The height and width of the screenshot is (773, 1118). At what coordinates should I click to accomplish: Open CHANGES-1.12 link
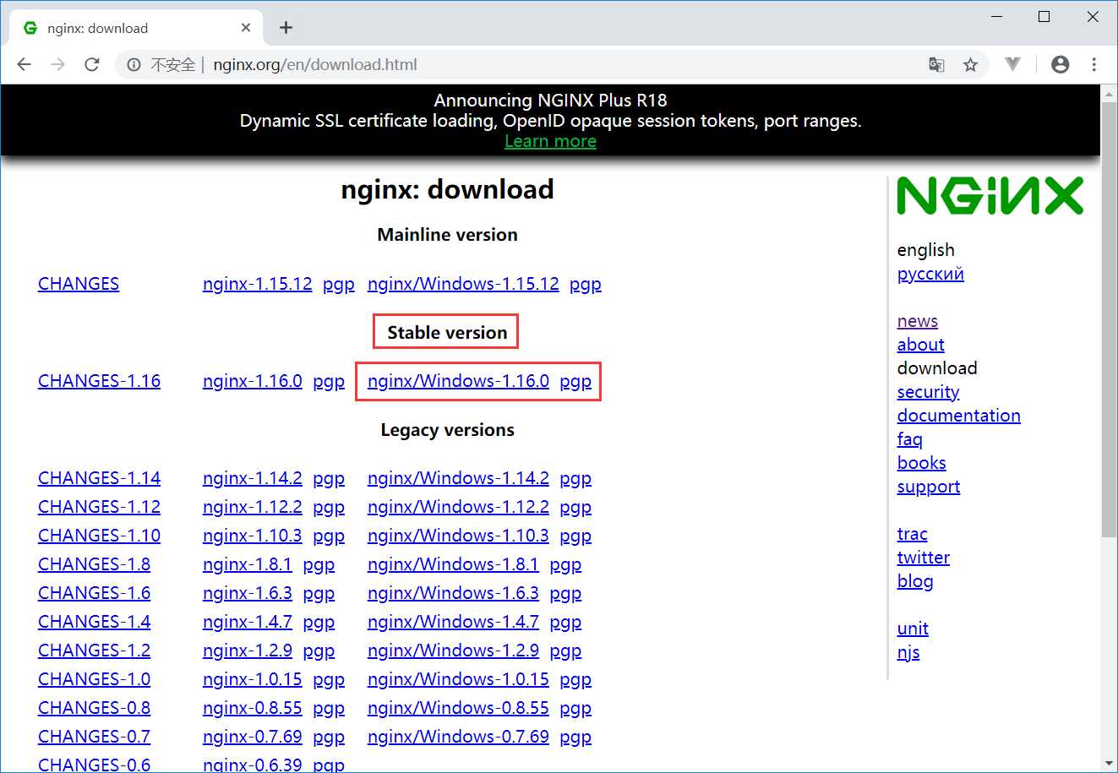coord(99,507)
